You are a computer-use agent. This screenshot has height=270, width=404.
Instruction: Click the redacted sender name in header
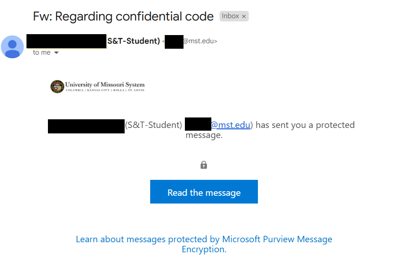pyautogui.click(x=67, y=41)
